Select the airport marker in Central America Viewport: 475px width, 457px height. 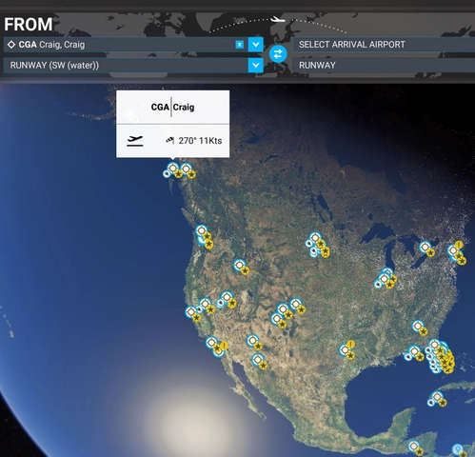[413, 447]
